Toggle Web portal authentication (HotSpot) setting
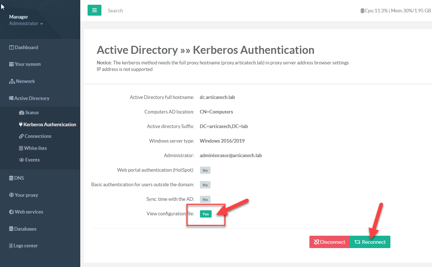Screen dimensions: 432x267 pos(205,170)
